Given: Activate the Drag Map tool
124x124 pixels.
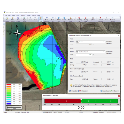Looking at the screenshot, I should click(x=41, y=19).
